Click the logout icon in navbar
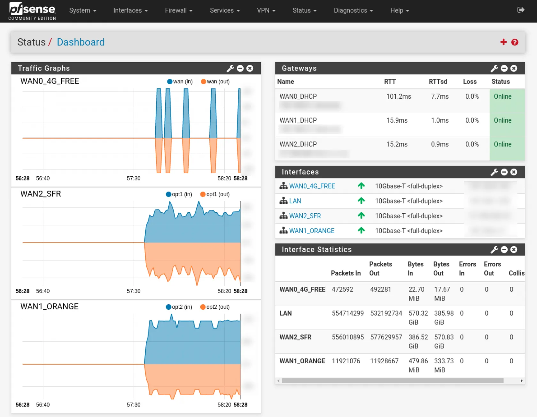The height and width of the screenshot is (417, 537). [521, 10]
